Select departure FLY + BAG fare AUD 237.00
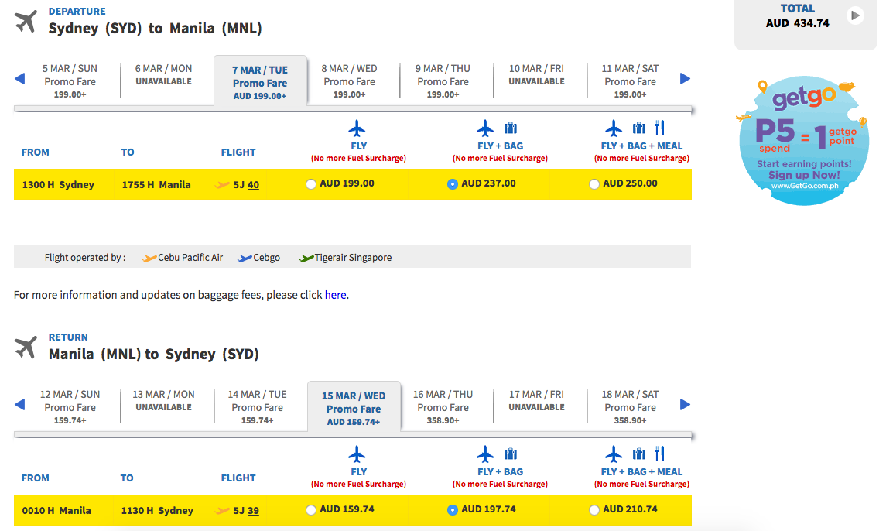The image size is (886, 531). tap(453, 183)
